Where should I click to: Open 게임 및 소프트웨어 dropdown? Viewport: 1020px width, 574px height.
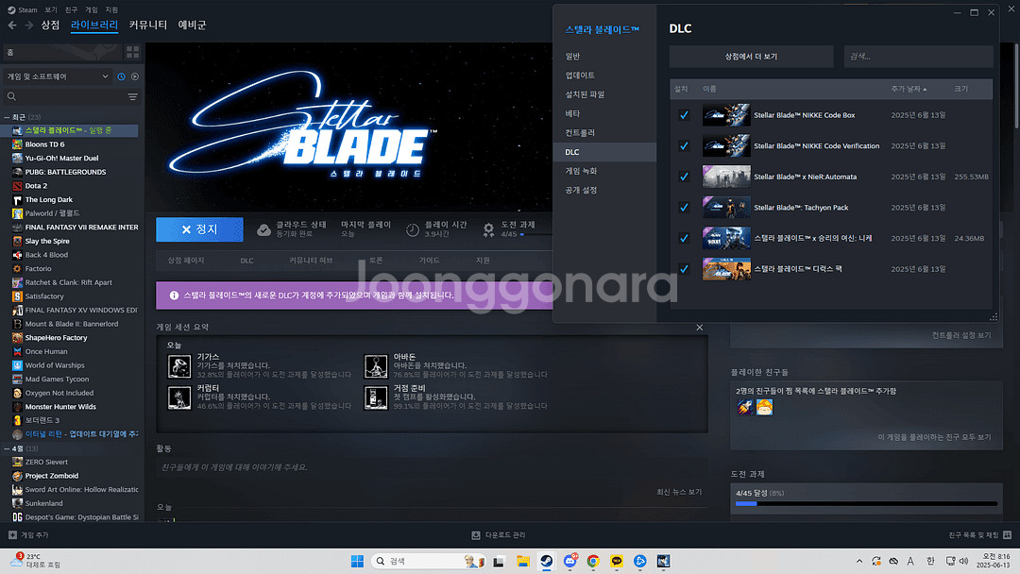tap(58, 76)
